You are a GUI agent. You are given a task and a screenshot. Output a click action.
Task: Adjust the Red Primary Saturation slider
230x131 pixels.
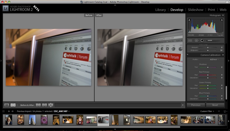pyautogui.click(x=208, y=78)
